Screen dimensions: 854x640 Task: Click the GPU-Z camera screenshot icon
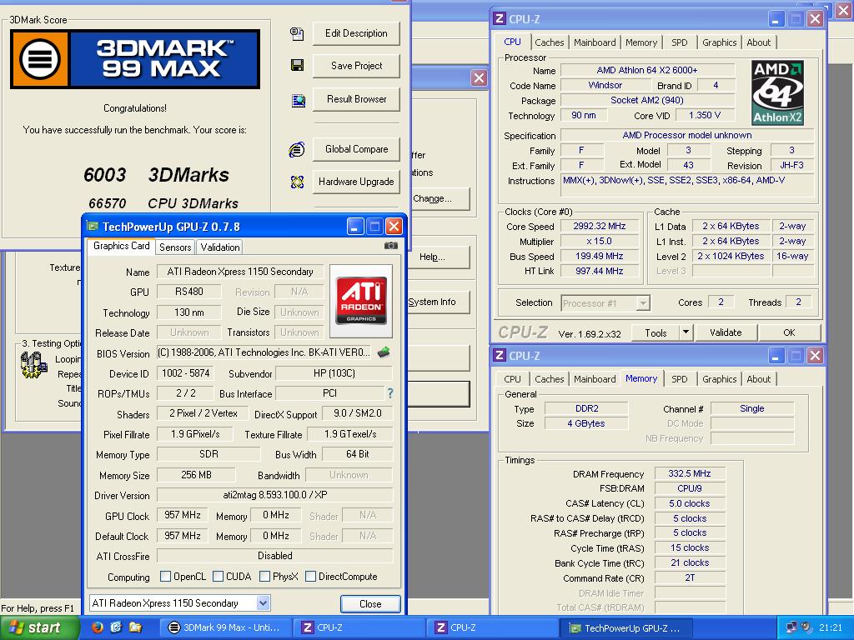click(x=390, y=246)
